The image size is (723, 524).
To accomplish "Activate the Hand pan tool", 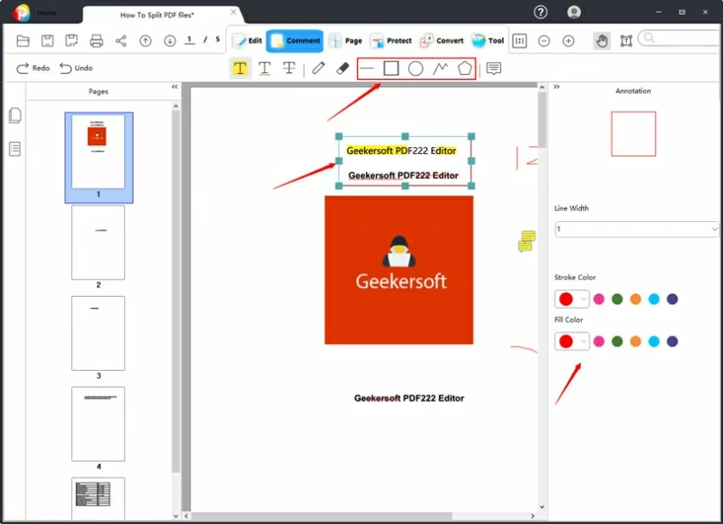I will coord(602,40).
